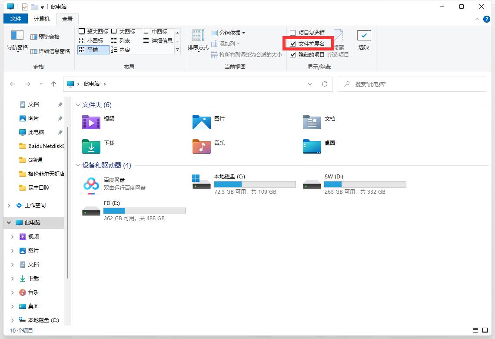Open the 分组依据 dropdown

[228, 33]
